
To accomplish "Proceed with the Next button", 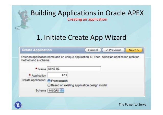I will coord(134,50).
